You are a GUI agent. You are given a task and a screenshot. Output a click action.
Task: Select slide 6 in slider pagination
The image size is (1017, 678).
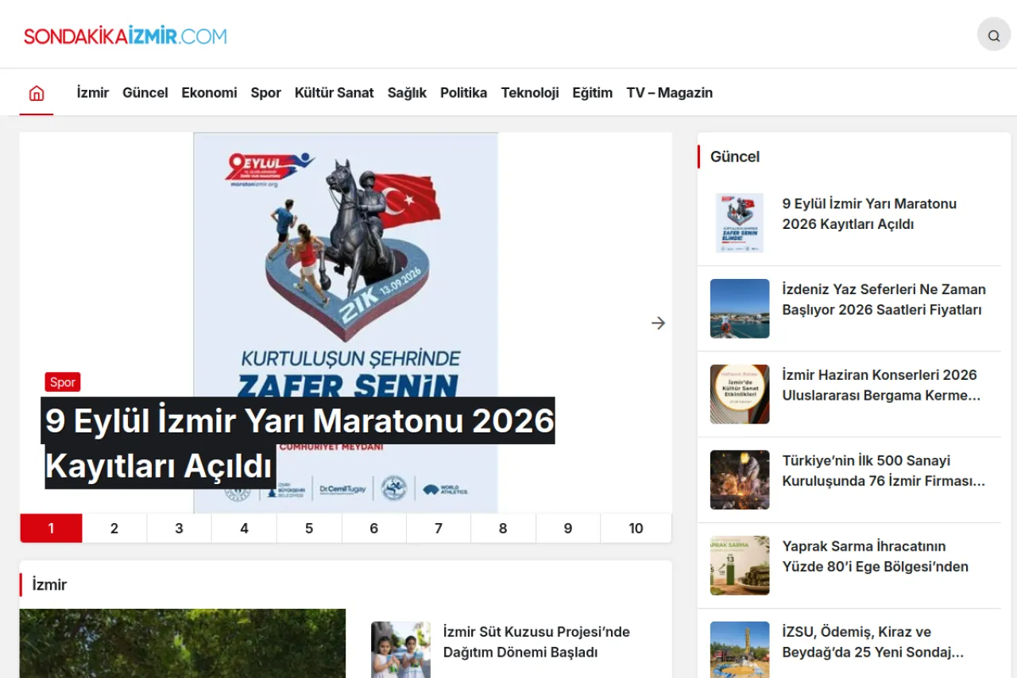(x=374, y=528)
